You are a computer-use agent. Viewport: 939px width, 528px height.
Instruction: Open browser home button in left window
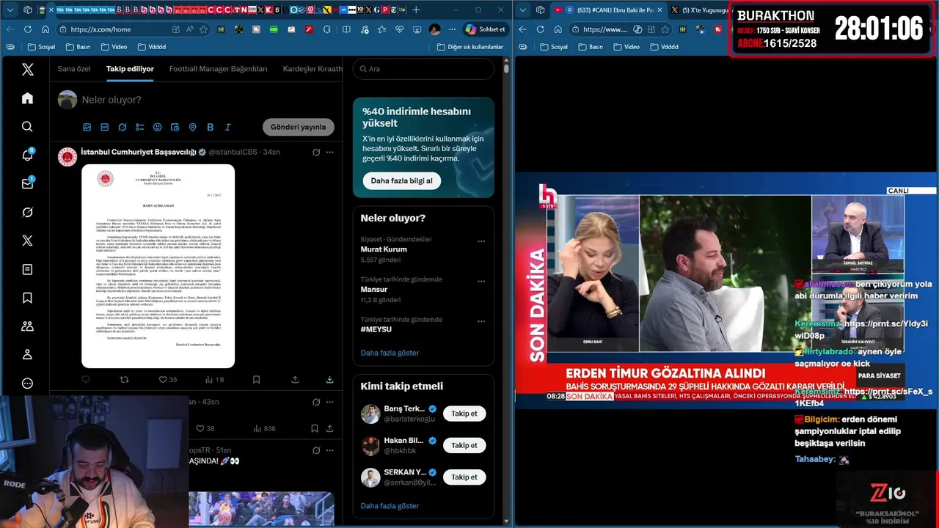(x=45, y=29)
